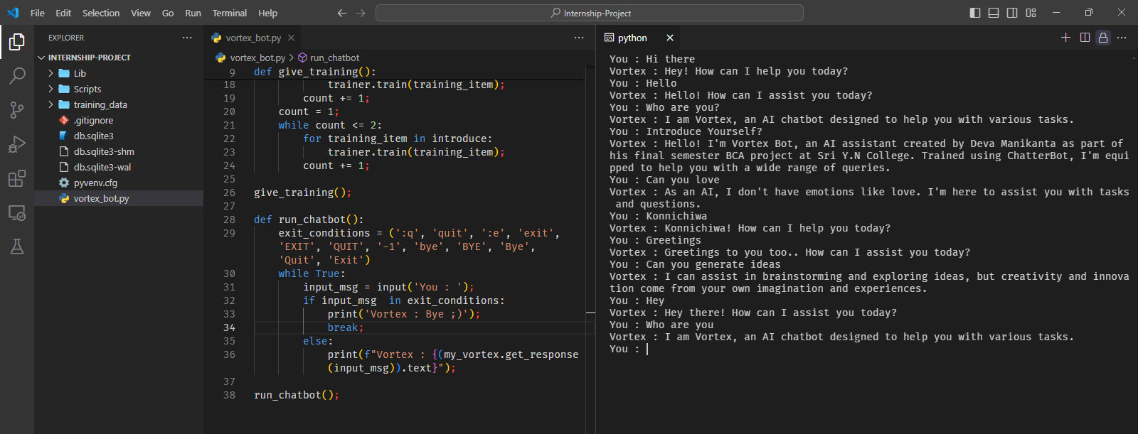This screenshot has width=1138, height=434.
Task: Open the Customize Layout menu
Action: [x=1031, y=13]
